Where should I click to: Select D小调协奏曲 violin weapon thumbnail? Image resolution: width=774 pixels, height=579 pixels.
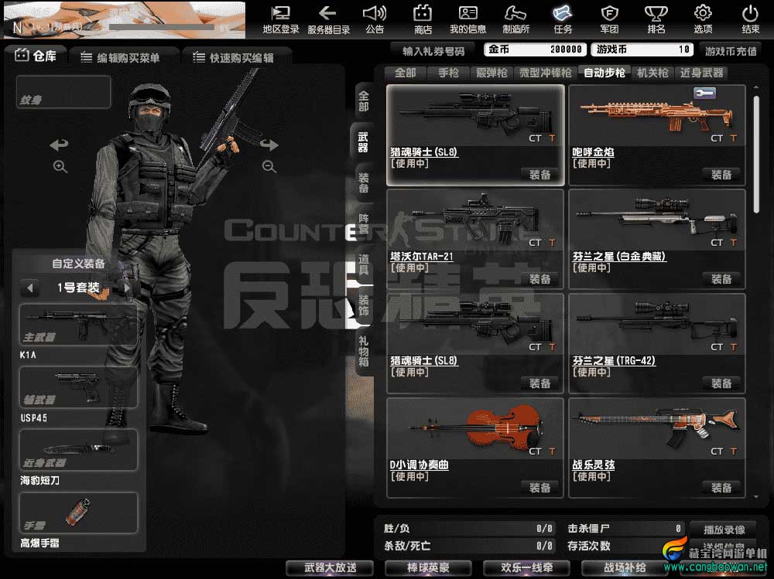click(x=475, y=428)
